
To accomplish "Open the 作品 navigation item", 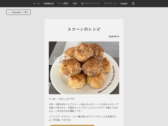I will pyautogui.click(x=75, y=4).
